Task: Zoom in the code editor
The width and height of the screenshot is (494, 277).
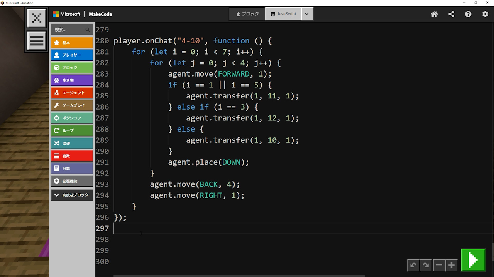Action: point(451,265)
